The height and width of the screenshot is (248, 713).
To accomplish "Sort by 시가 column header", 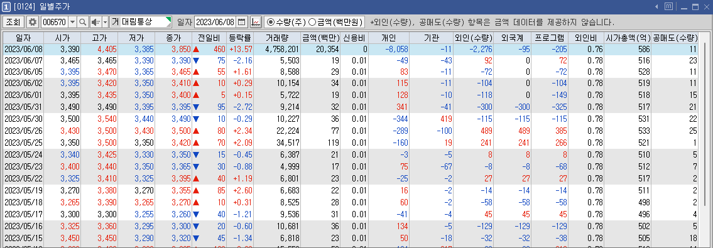I will tap(62, 38).
